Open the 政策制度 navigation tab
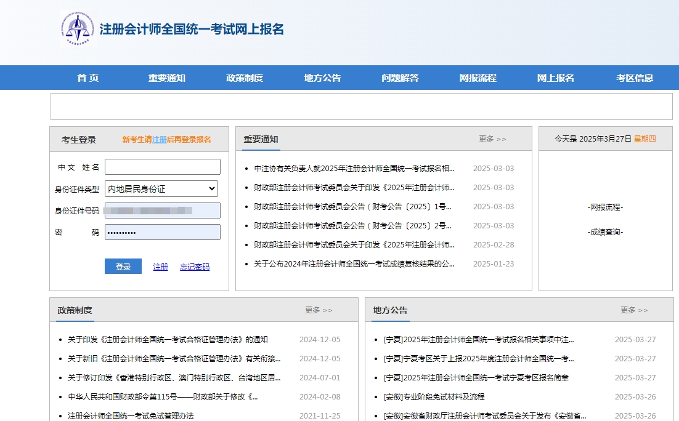Screen dimensions: 679x421 click(x=245, y=78)
